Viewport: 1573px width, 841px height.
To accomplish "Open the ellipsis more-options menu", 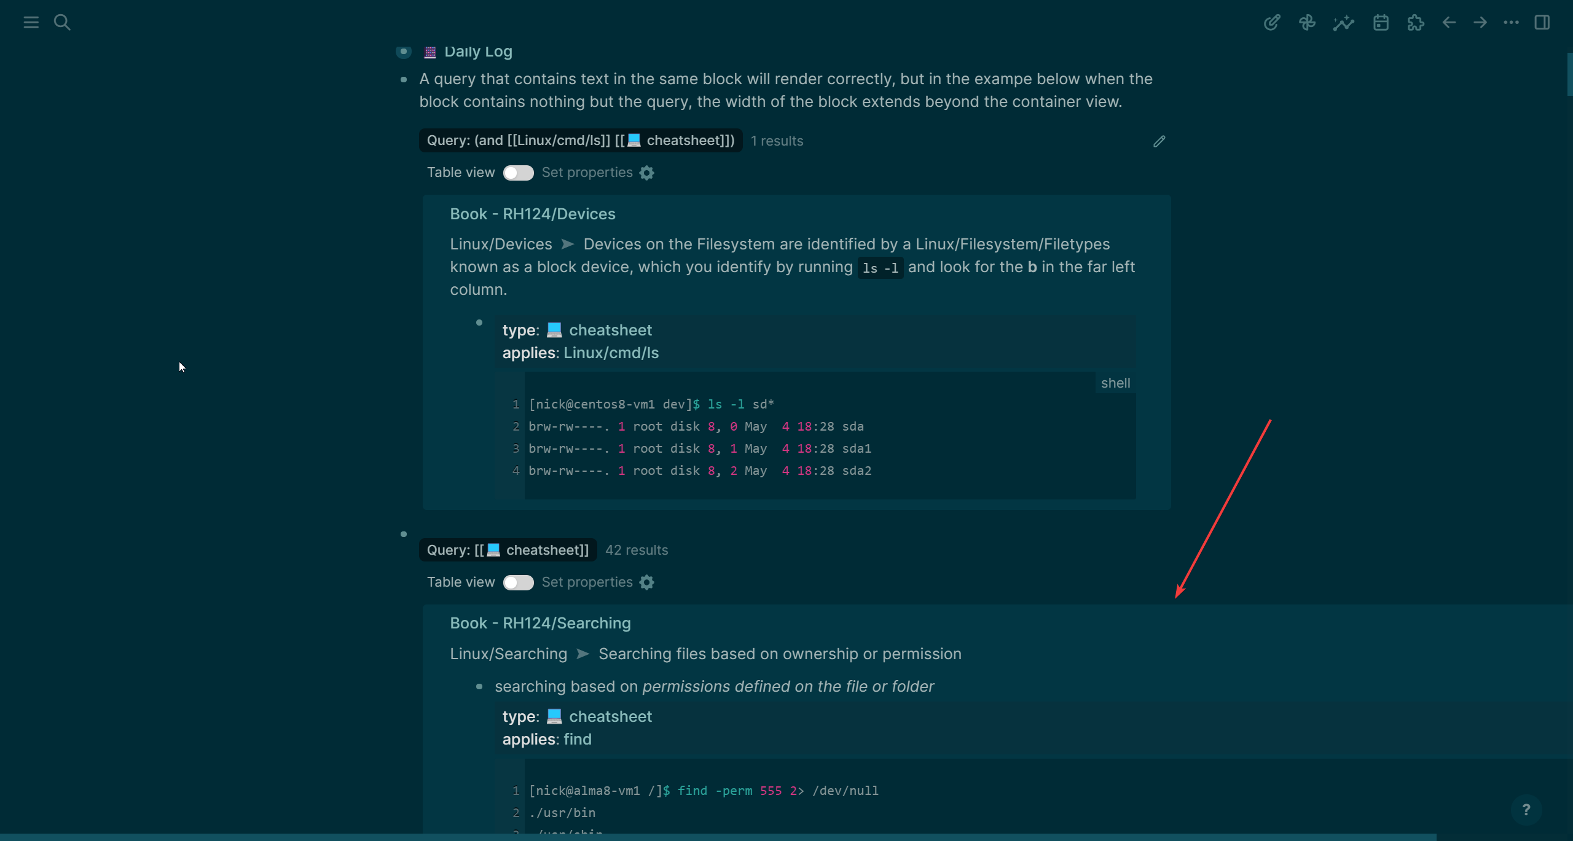I will [x=1510, y=22].
